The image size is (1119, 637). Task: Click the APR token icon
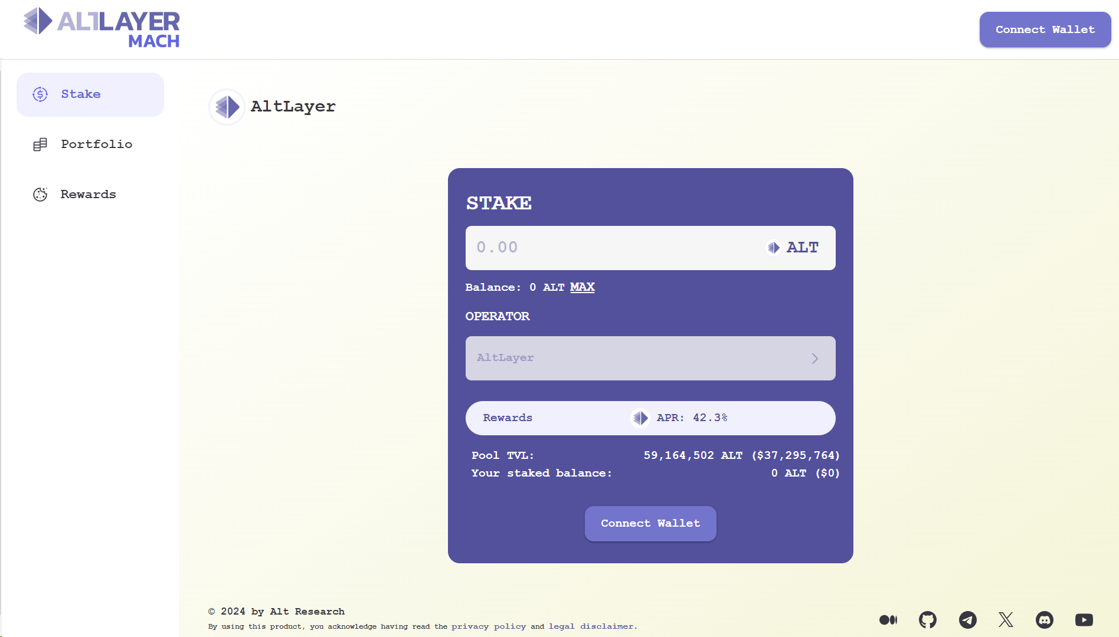pos(640,418)
